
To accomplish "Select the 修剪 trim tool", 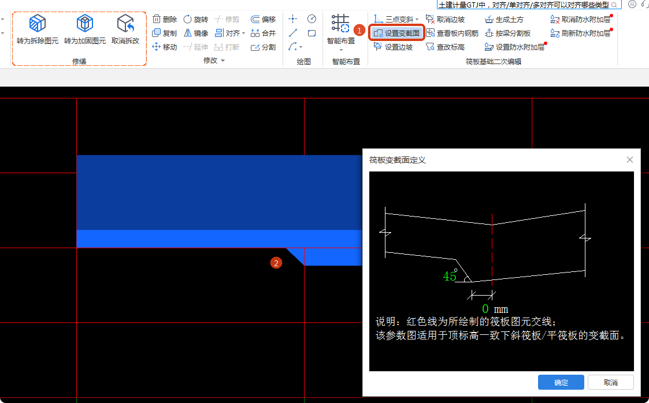I will click(227, 20).
